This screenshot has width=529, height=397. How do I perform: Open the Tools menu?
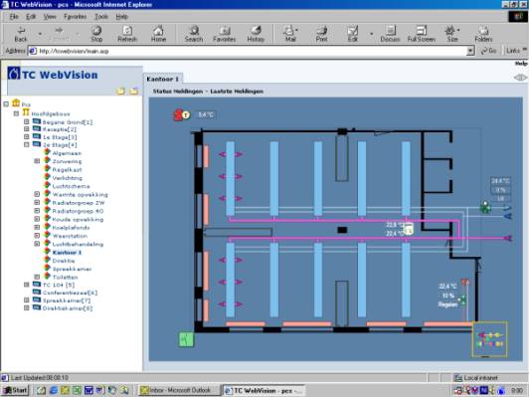101,17
